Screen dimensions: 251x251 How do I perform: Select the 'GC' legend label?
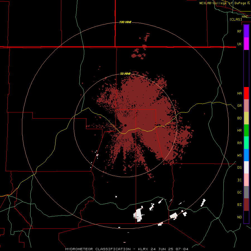239,192
